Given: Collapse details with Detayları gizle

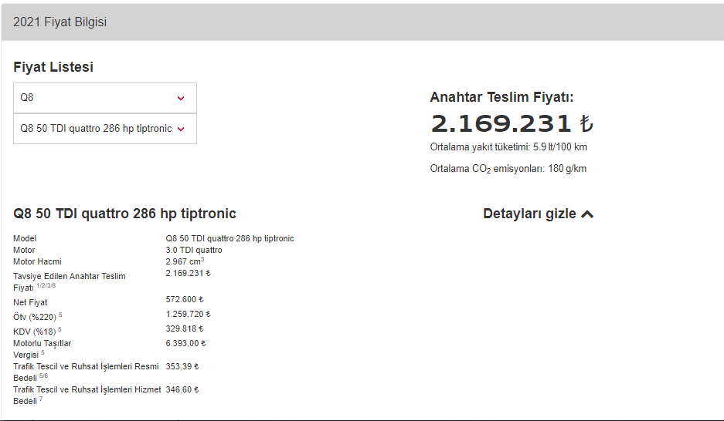Looking at the screenshot, I should tap(538, 214).
